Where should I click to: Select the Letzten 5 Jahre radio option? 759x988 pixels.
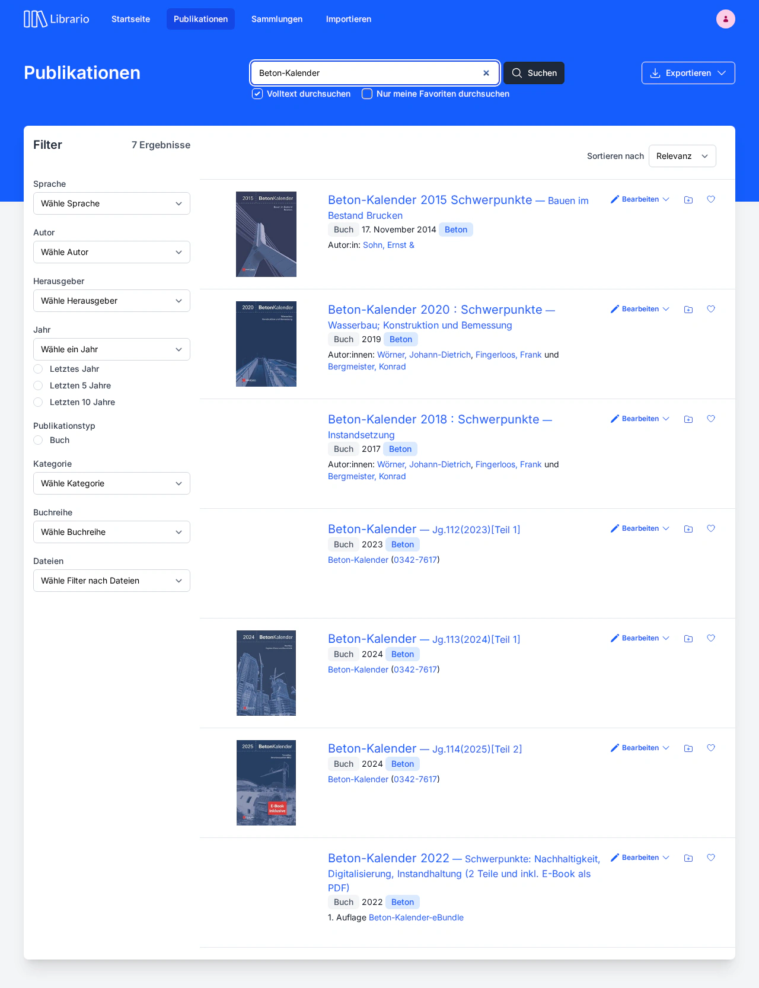point(38,385)
